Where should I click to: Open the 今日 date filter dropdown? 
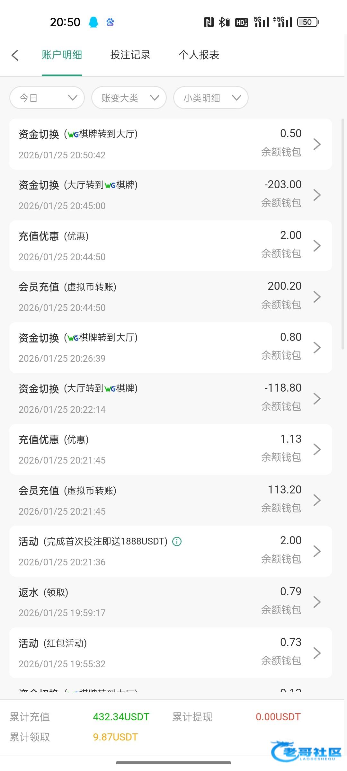click(47, 98)
